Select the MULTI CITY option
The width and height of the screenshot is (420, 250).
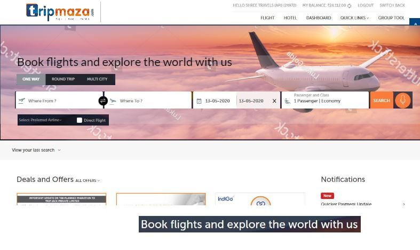click(97, 79)
